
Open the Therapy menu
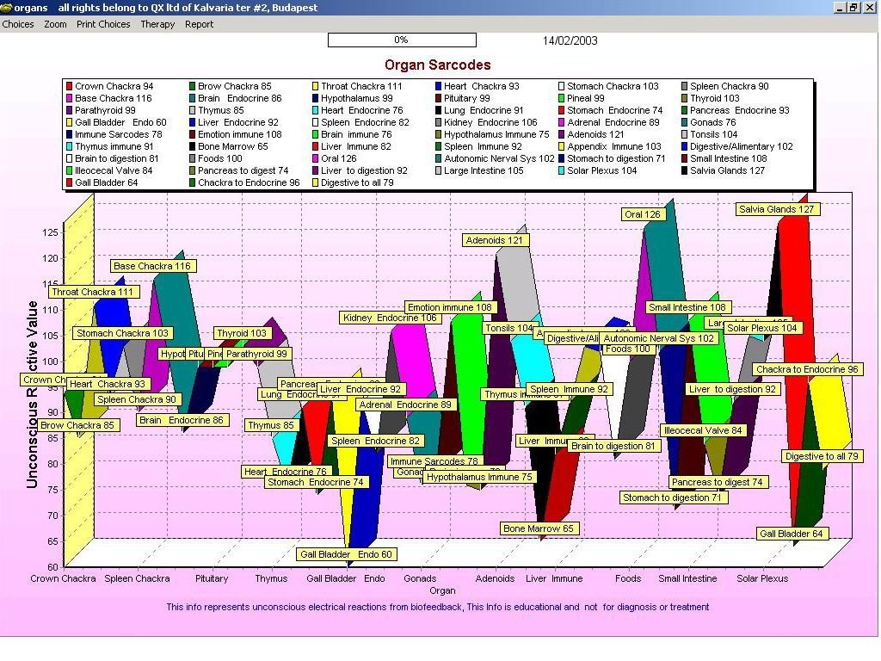coord(157,24)
